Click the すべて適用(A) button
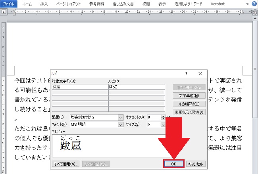The width and height of the screenshot is (258, 174). [65, 164]
